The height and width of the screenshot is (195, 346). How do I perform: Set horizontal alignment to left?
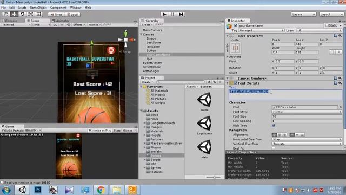click(274, 135)
